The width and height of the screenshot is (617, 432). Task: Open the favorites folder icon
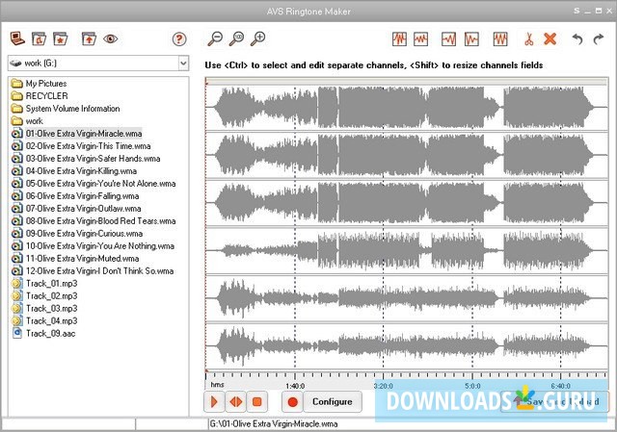coord(60,38)
